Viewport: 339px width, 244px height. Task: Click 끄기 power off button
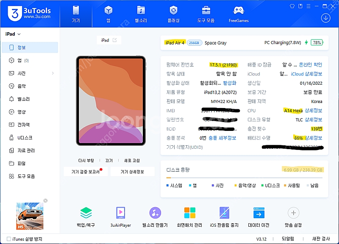pyautogui.click(x=109, y=161)
